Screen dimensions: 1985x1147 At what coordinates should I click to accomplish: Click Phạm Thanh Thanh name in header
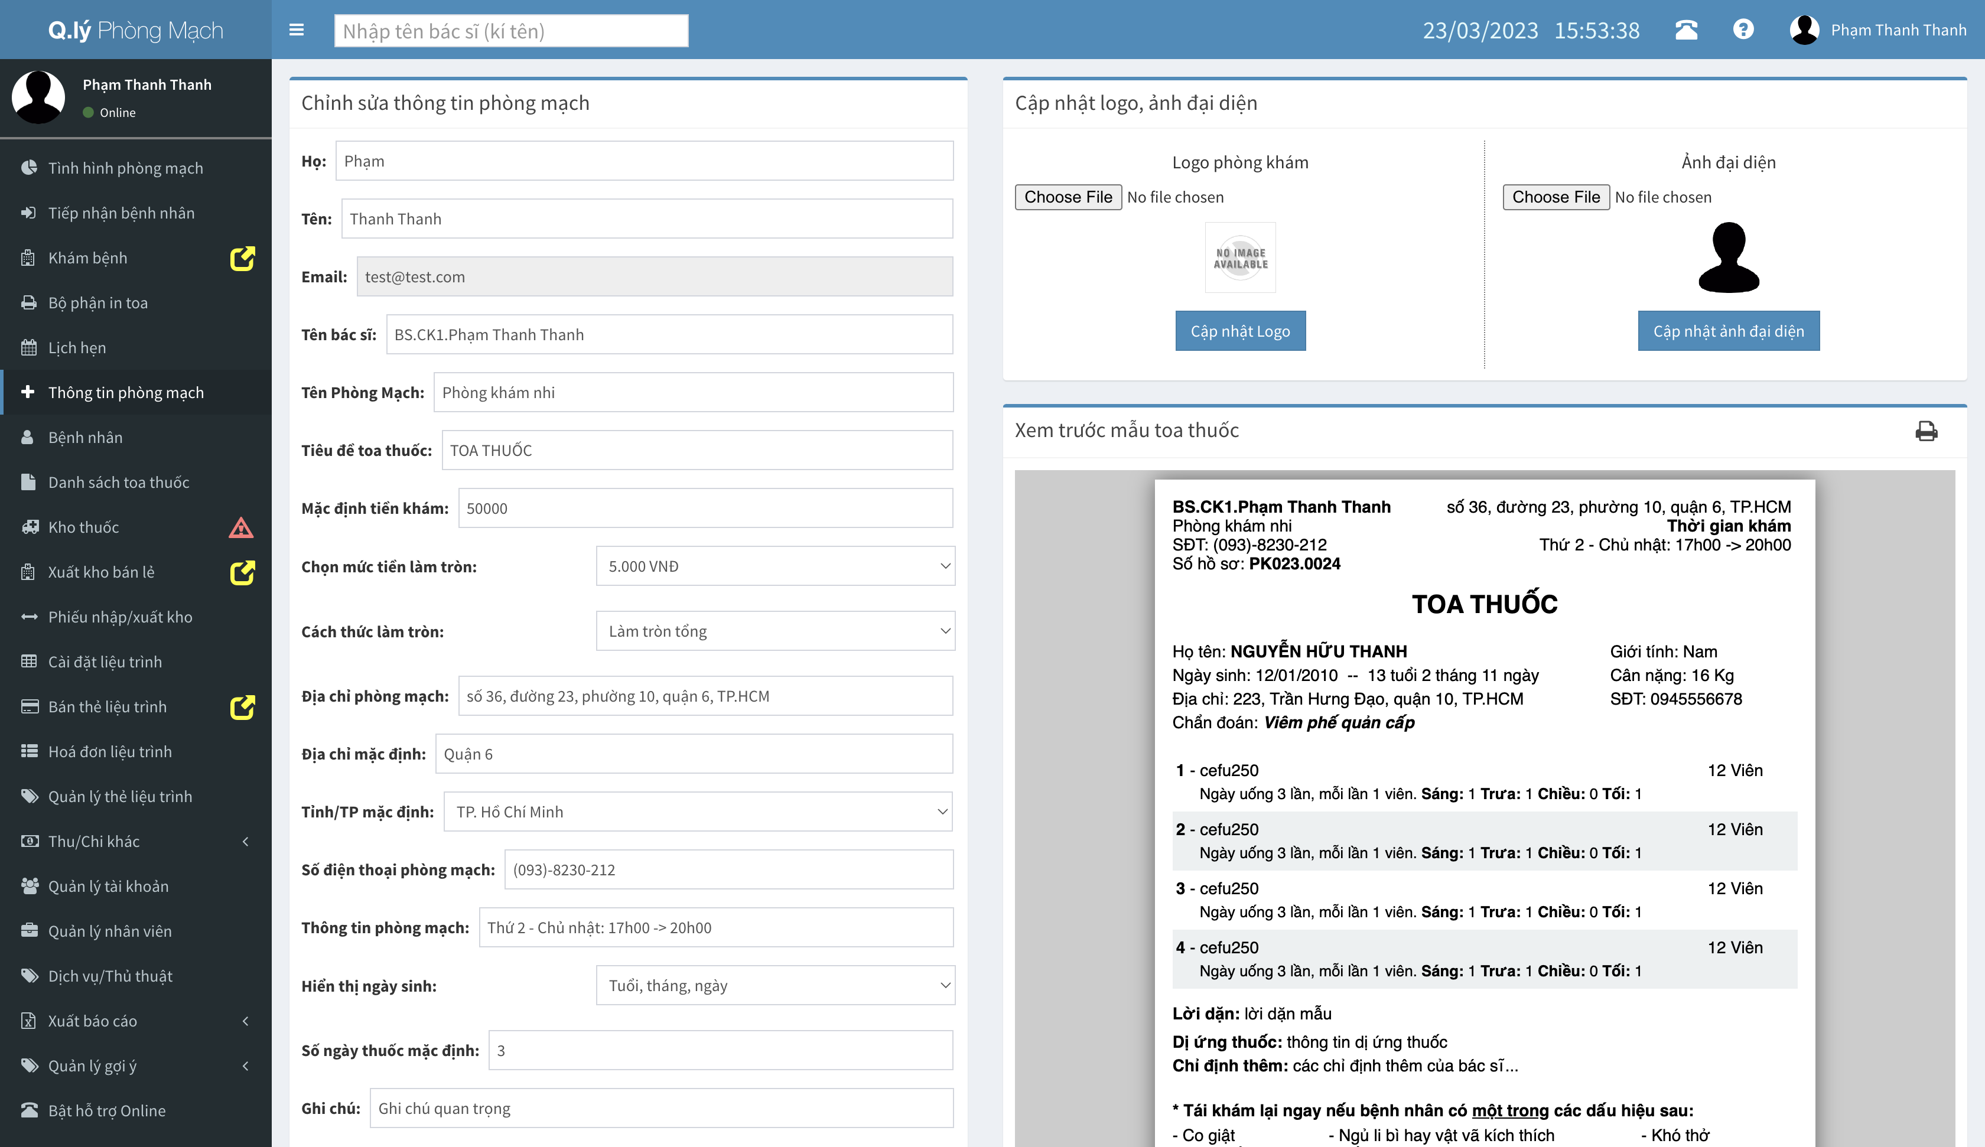click(x=1898, y=30)
